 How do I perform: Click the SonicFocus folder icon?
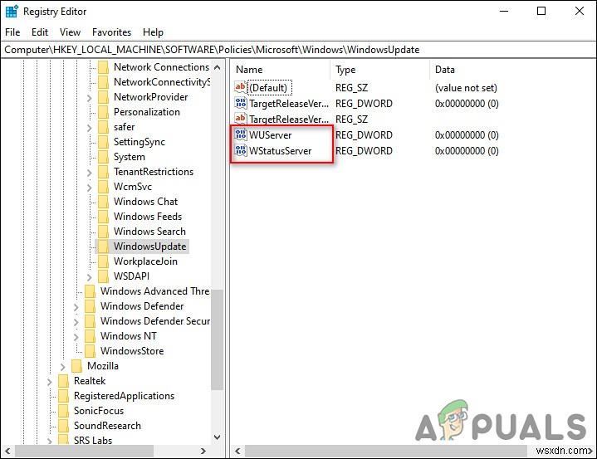point(63,411)
